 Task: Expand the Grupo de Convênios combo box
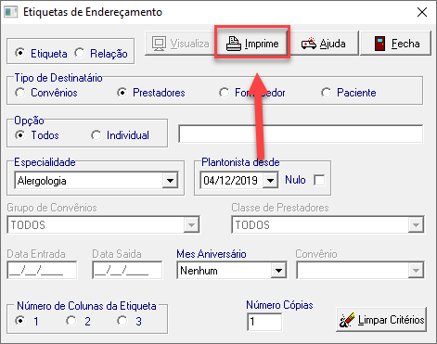pyautogui.click(x=191, y=225)
